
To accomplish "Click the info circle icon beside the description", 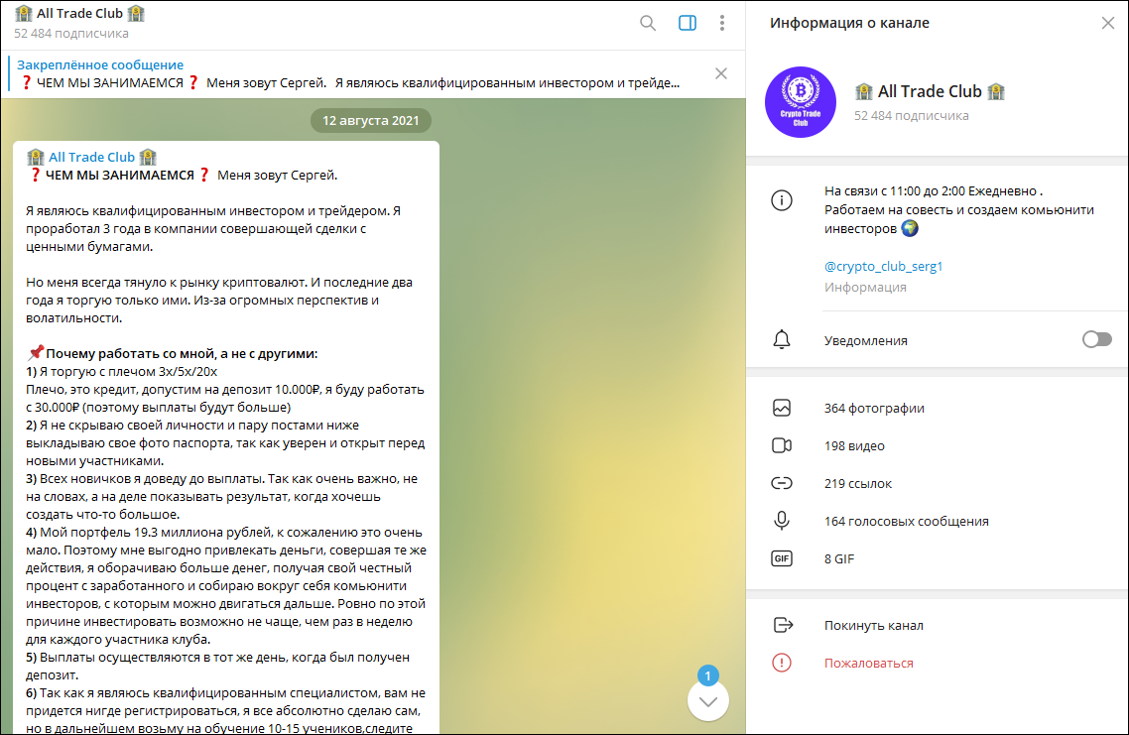I will (x=782, y=200).
